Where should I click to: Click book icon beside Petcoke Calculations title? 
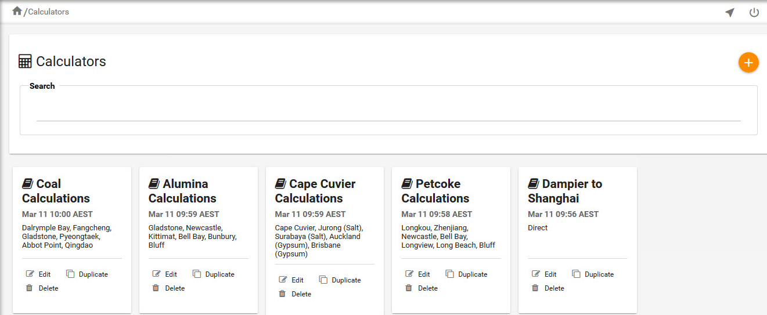pos(407,184)
